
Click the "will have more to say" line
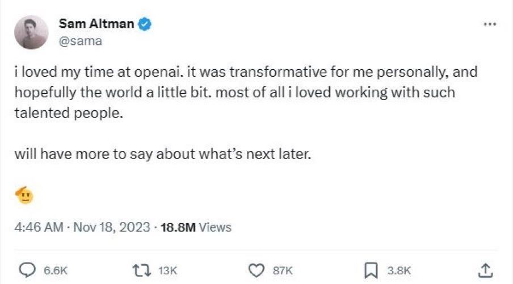coord(163,154)
